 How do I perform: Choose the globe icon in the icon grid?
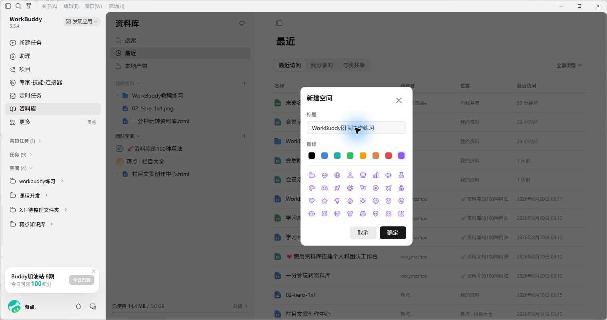coord(337,175)
